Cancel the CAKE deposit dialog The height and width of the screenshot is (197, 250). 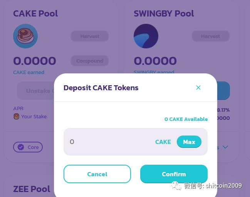[97, 174]
